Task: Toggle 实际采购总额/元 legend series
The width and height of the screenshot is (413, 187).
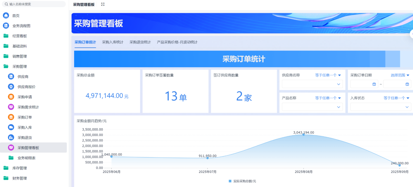Action: [x=242, y=181]
